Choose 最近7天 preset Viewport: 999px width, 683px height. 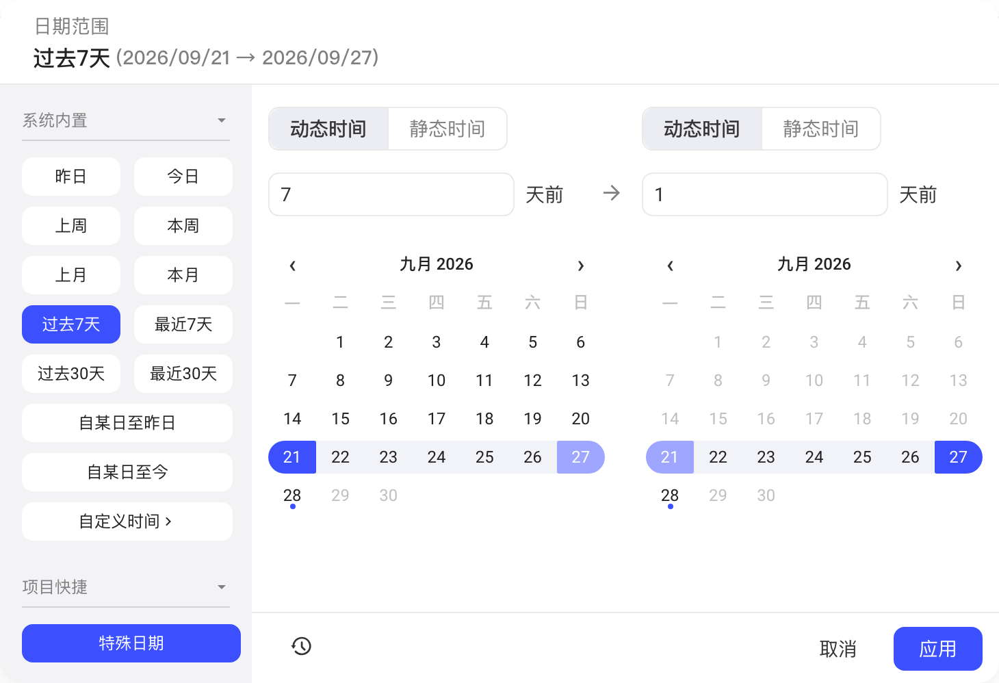(183, 324)
